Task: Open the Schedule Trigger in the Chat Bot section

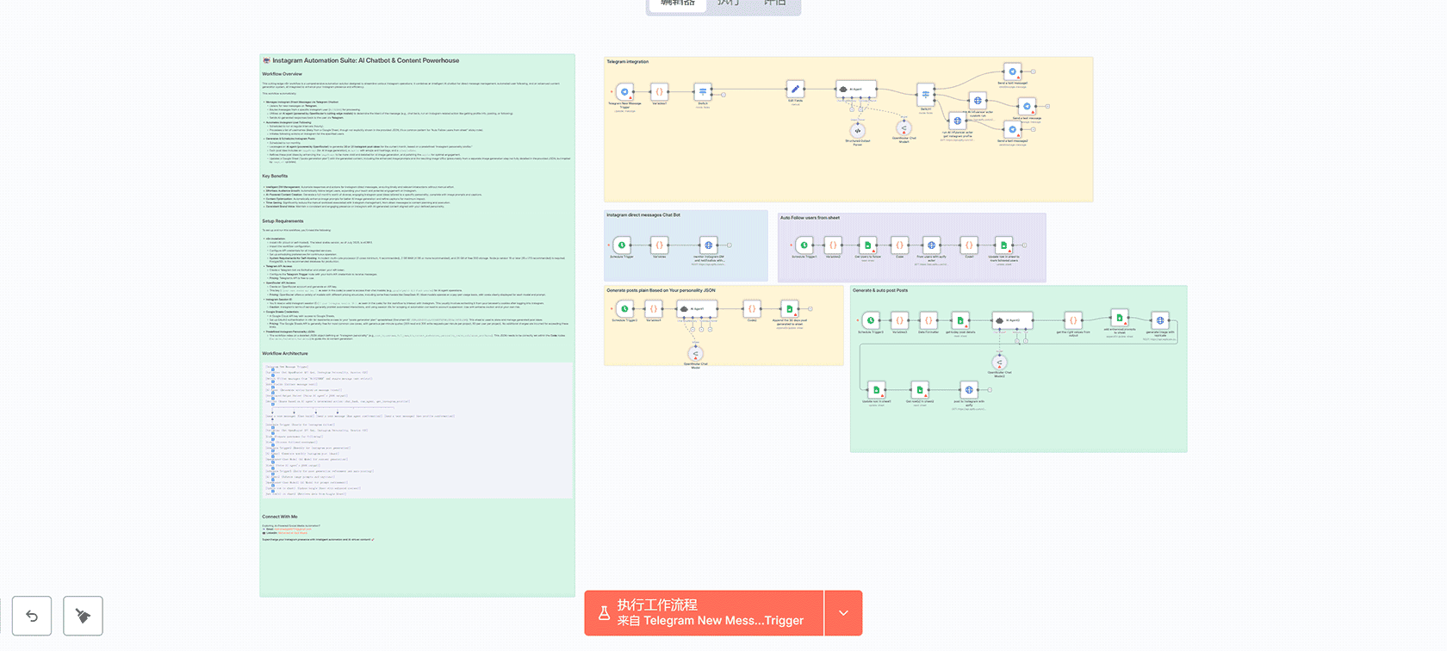Action: point(622,245)
